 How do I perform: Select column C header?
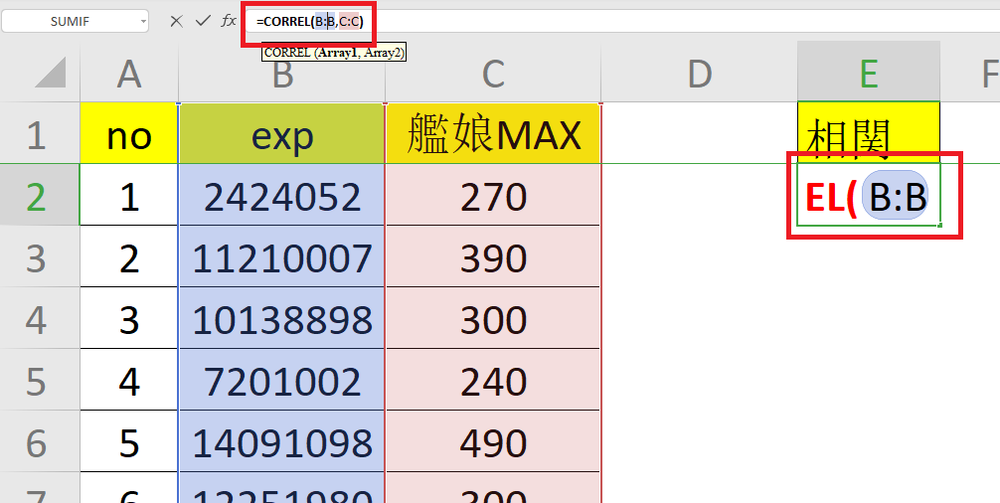(494, 73)
